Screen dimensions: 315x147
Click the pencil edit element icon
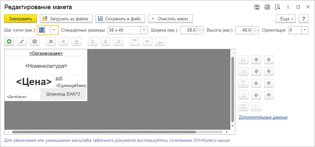(22, 41)
